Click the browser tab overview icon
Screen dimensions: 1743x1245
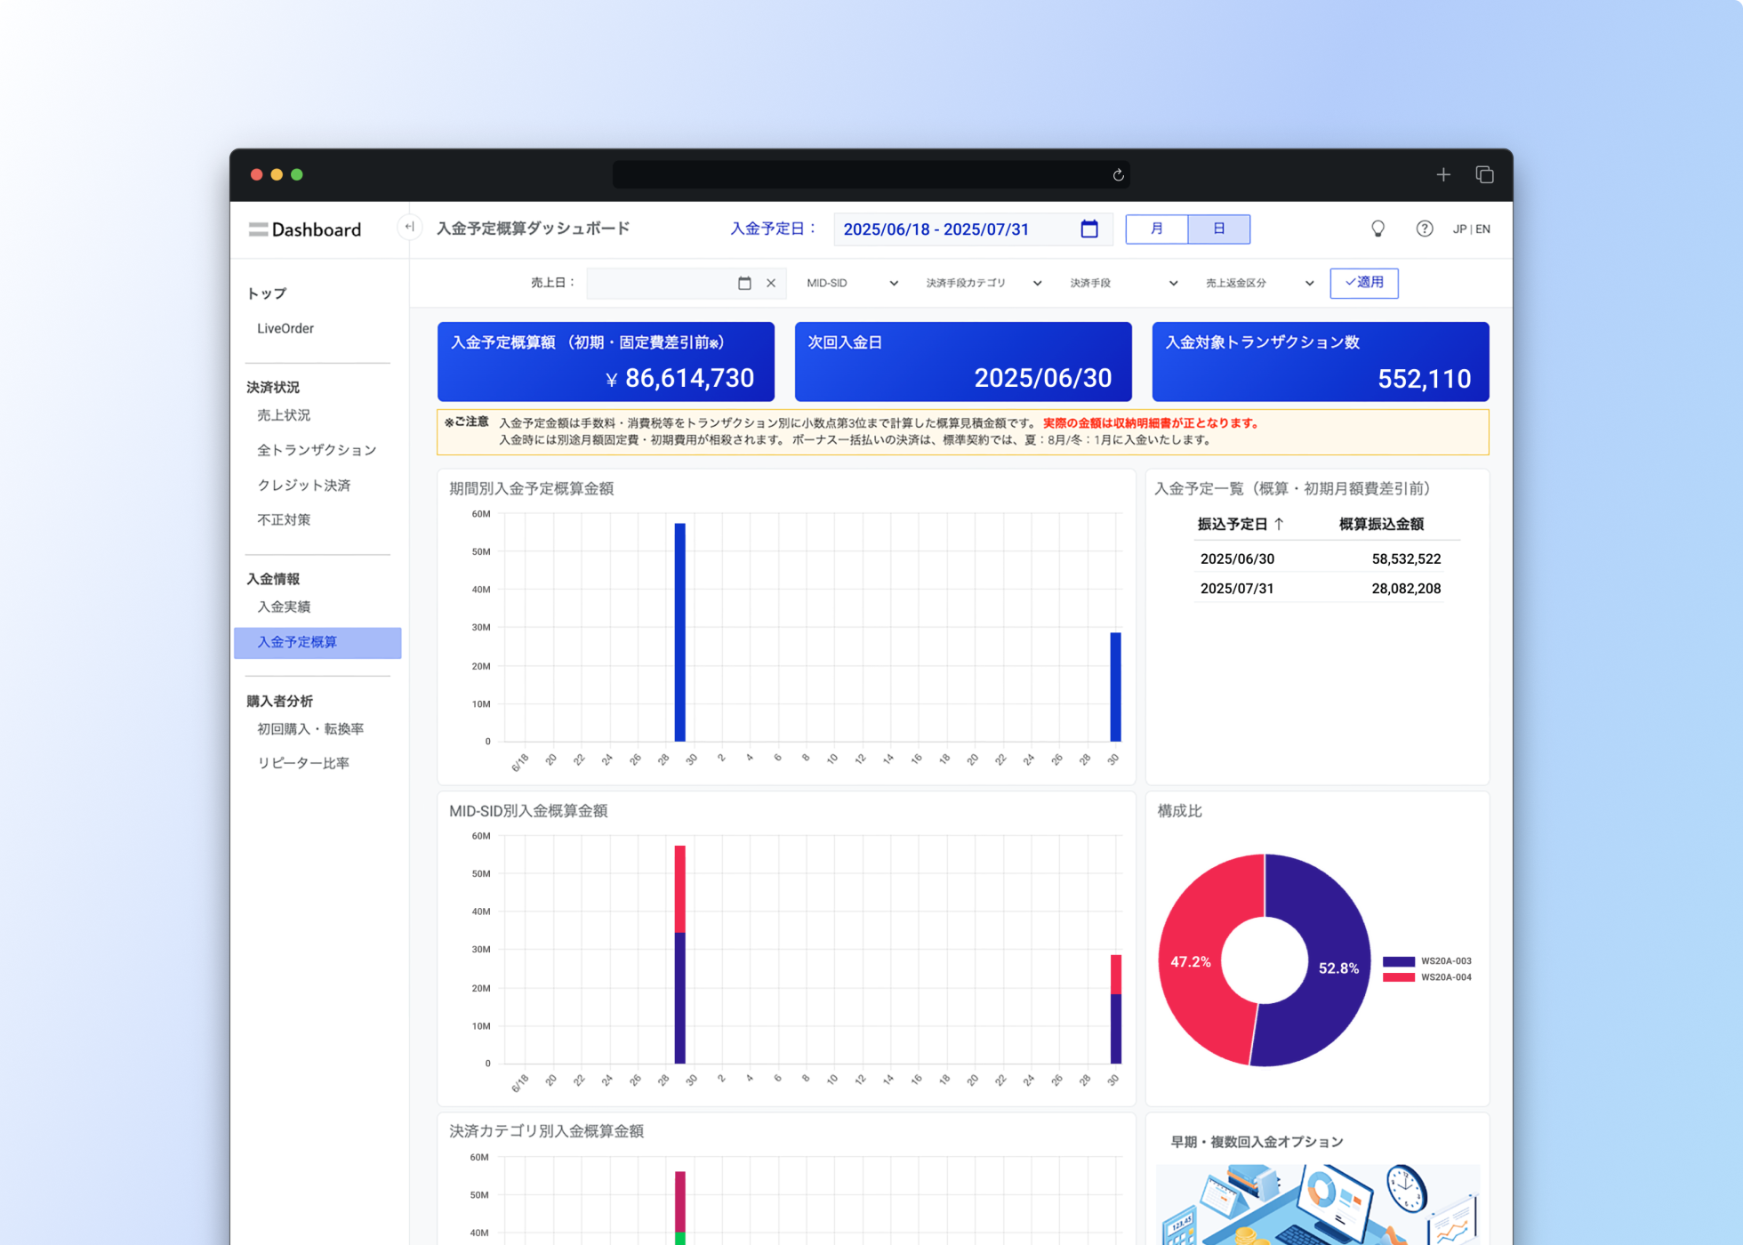[x=1484, y=175]
